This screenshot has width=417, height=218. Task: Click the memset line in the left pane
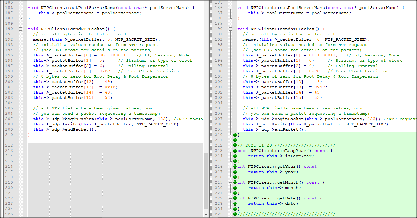[96, 39]
